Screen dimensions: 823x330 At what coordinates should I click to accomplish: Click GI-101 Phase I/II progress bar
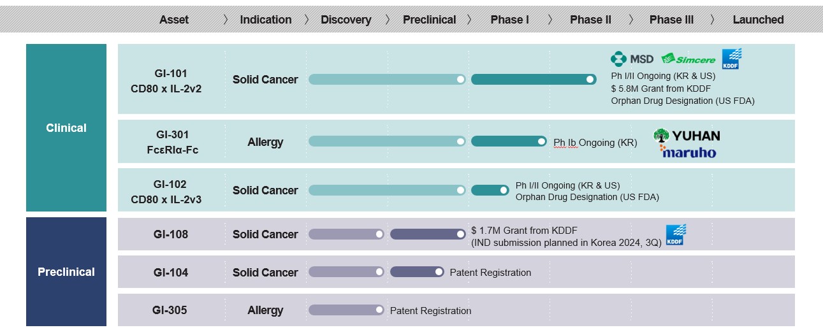533,79
